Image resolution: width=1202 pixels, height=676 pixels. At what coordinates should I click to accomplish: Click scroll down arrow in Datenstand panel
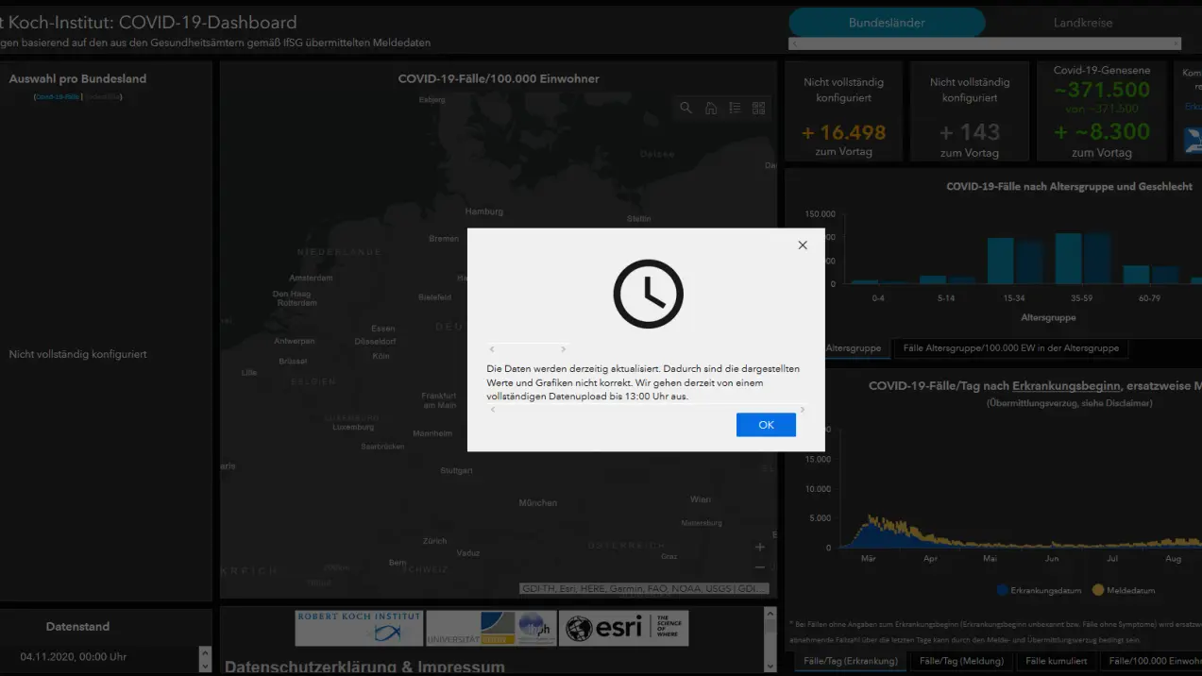pyautogui.click(x=205, y=665)
